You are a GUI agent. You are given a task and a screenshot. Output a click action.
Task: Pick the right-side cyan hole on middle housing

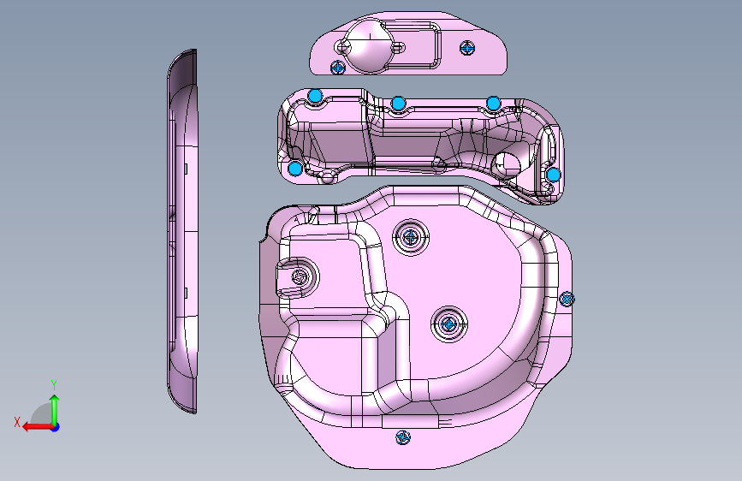[x=554, y=175]
